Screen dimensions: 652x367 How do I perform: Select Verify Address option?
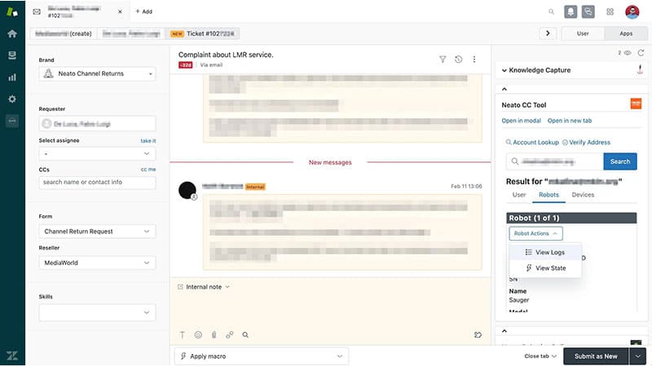586,142
